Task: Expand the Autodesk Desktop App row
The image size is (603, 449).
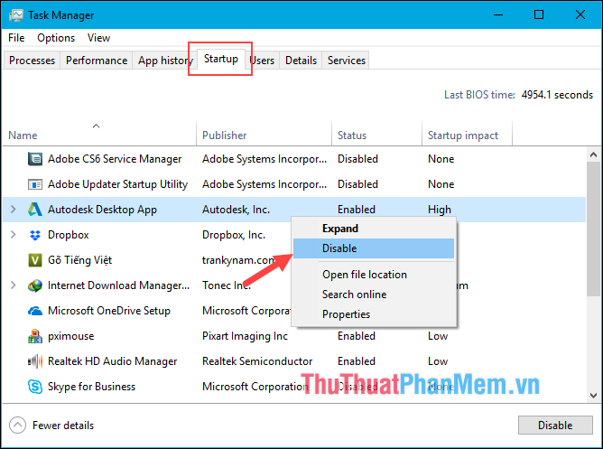Action: (x=13, y=210)
